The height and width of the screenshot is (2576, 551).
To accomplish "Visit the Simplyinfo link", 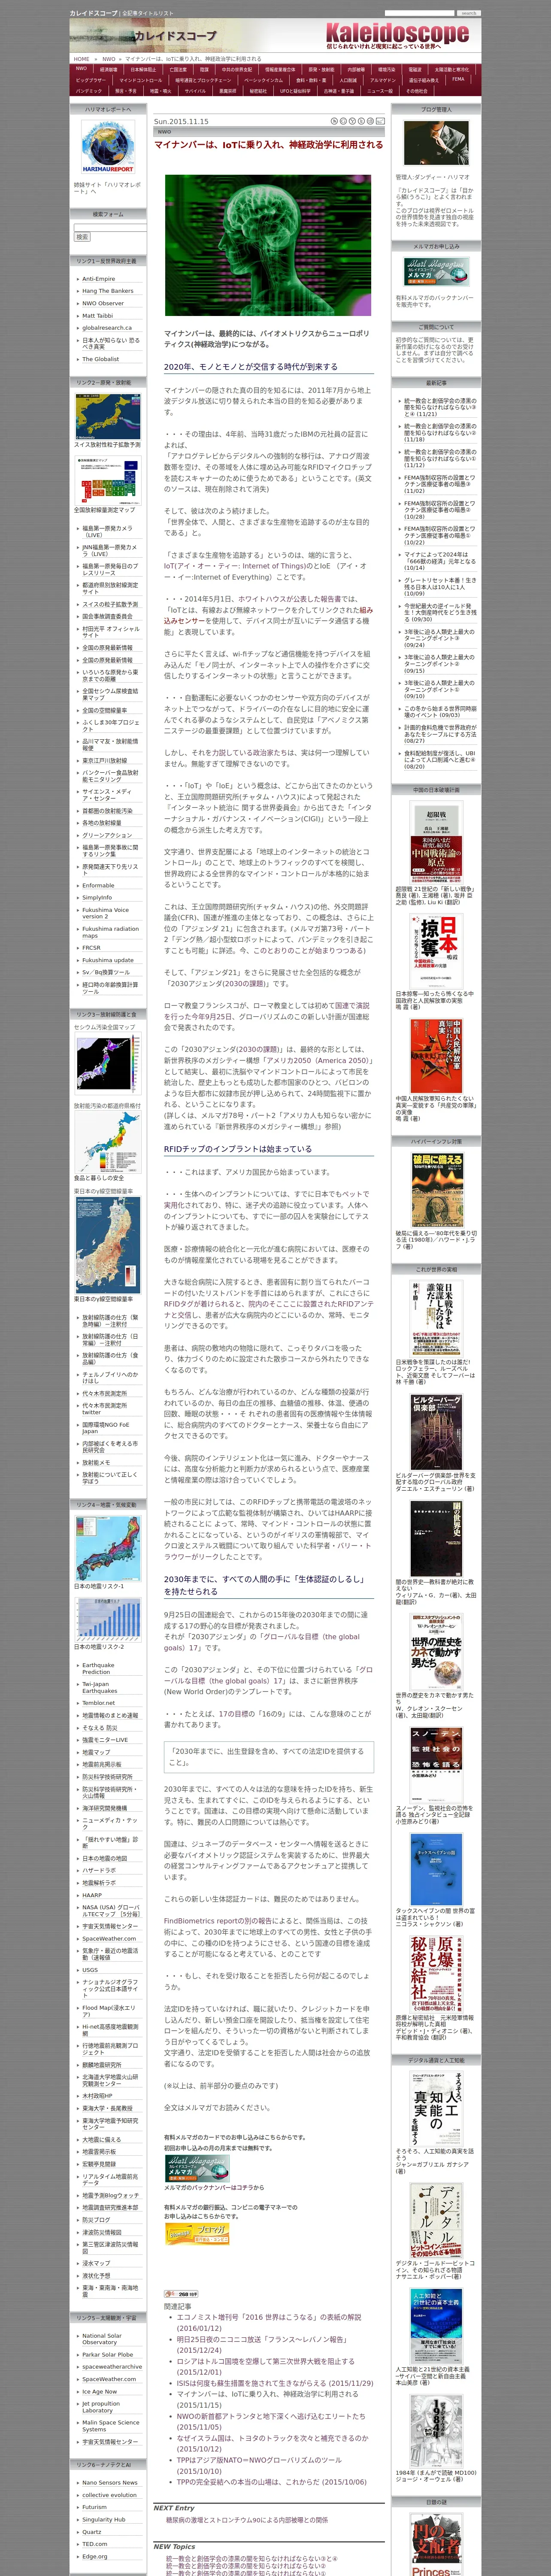I will [97, 898].
